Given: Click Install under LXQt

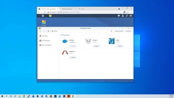Looking at the screenshot, I should click(x=120, y=46).
